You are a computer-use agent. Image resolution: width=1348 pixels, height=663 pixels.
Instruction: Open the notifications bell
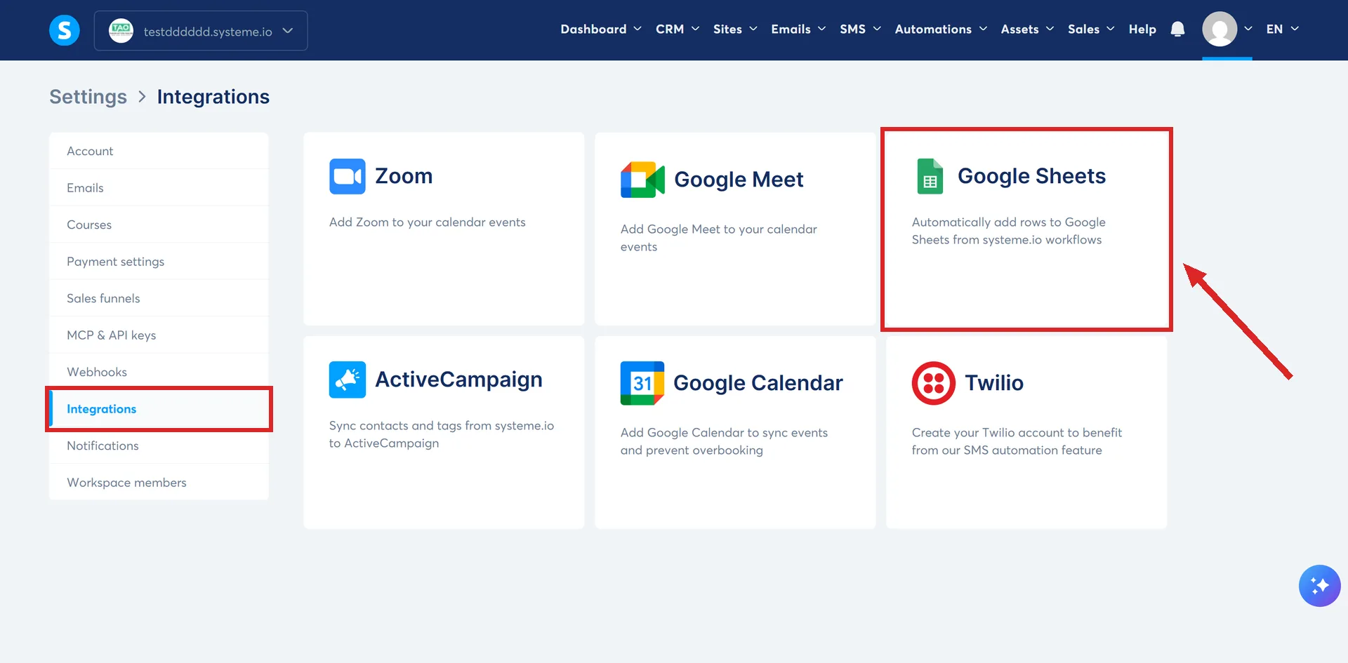tap(1177, 29)
